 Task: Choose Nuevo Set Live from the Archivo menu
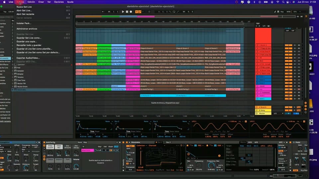click(24, 7)
